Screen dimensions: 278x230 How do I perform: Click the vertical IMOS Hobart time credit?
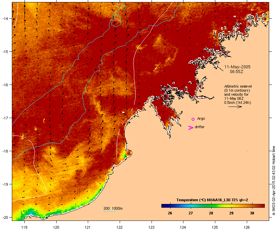point(274,181)
